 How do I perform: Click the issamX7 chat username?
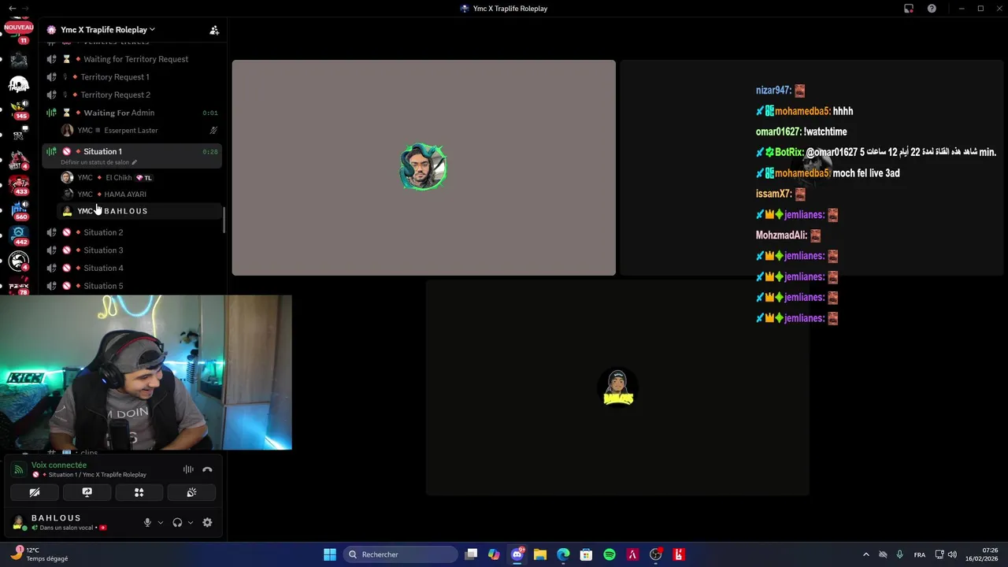pos(773,194)
